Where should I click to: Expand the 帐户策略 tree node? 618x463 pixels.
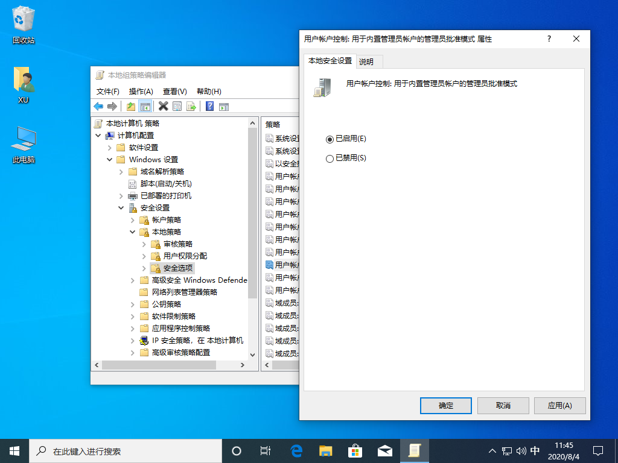(132, 219)
